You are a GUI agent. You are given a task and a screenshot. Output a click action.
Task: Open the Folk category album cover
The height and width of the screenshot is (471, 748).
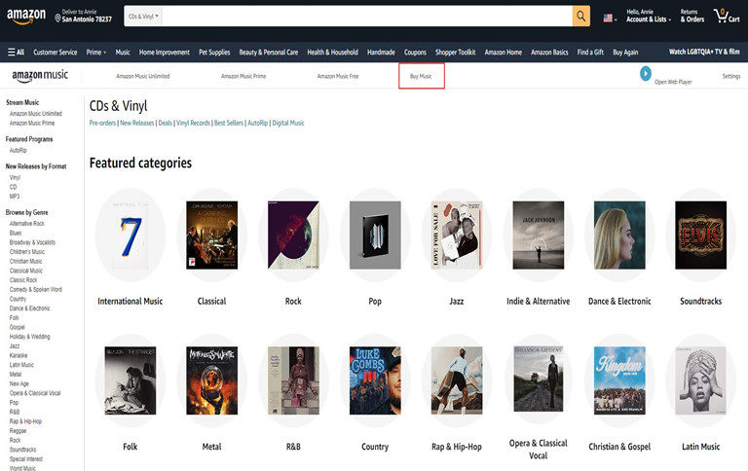pyautogui.click(x=131, y=380)
